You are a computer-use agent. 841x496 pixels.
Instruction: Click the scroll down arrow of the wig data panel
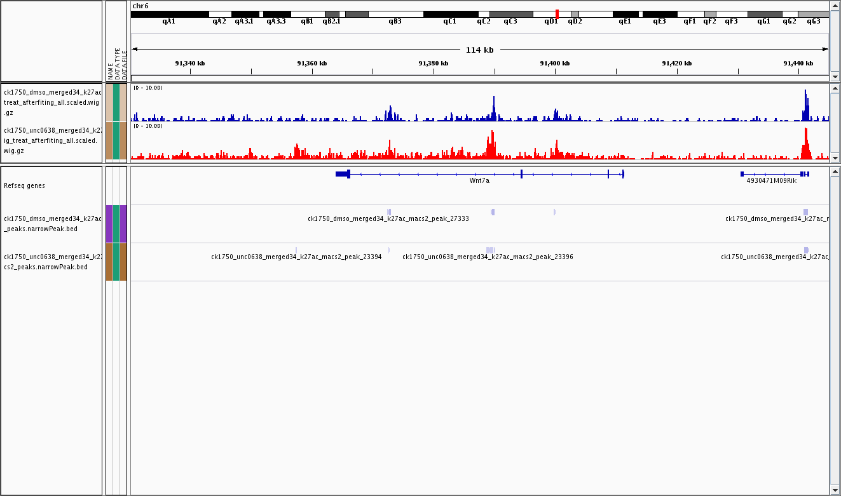[835, 158]
